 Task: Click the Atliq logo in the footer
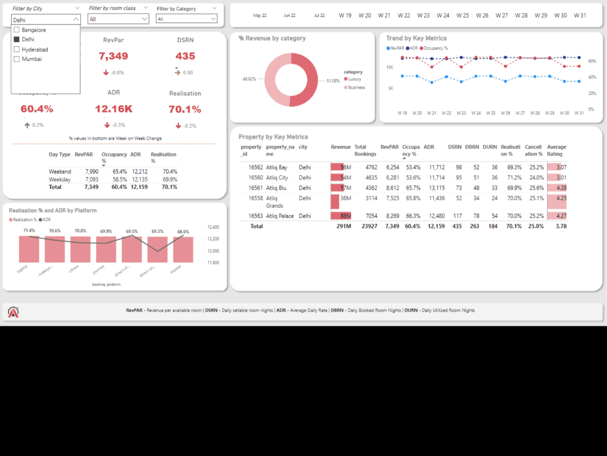pyautogui.click(x=13, y=312)
